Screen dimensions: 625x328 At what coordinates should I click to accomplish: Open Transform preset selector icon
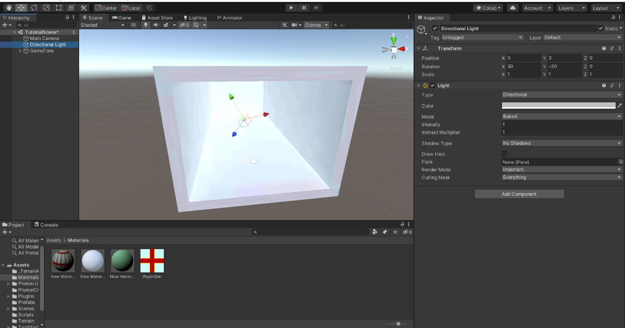[612, 48]
